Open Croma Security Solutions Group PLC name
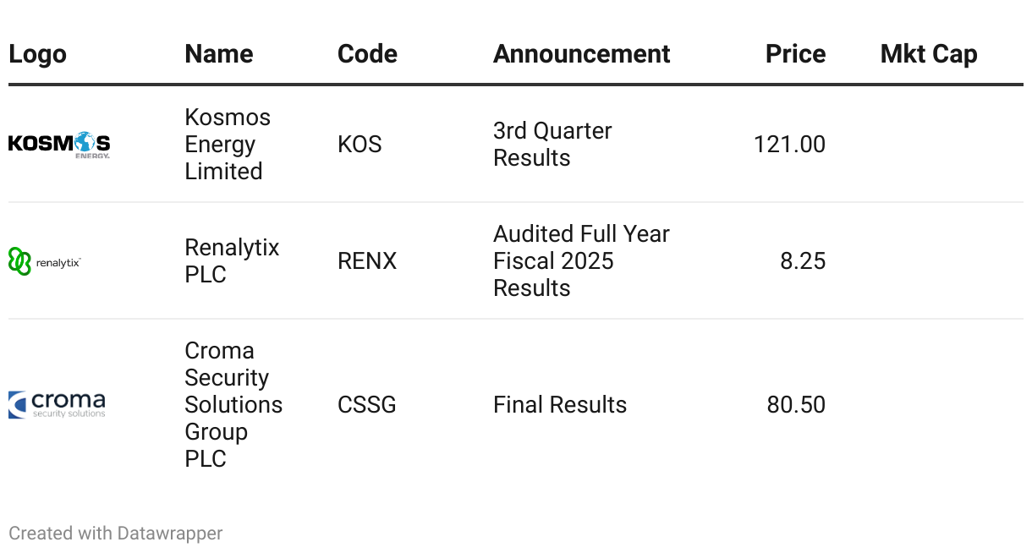Viewport: 1032px width, 553px height. coord(233,405)
